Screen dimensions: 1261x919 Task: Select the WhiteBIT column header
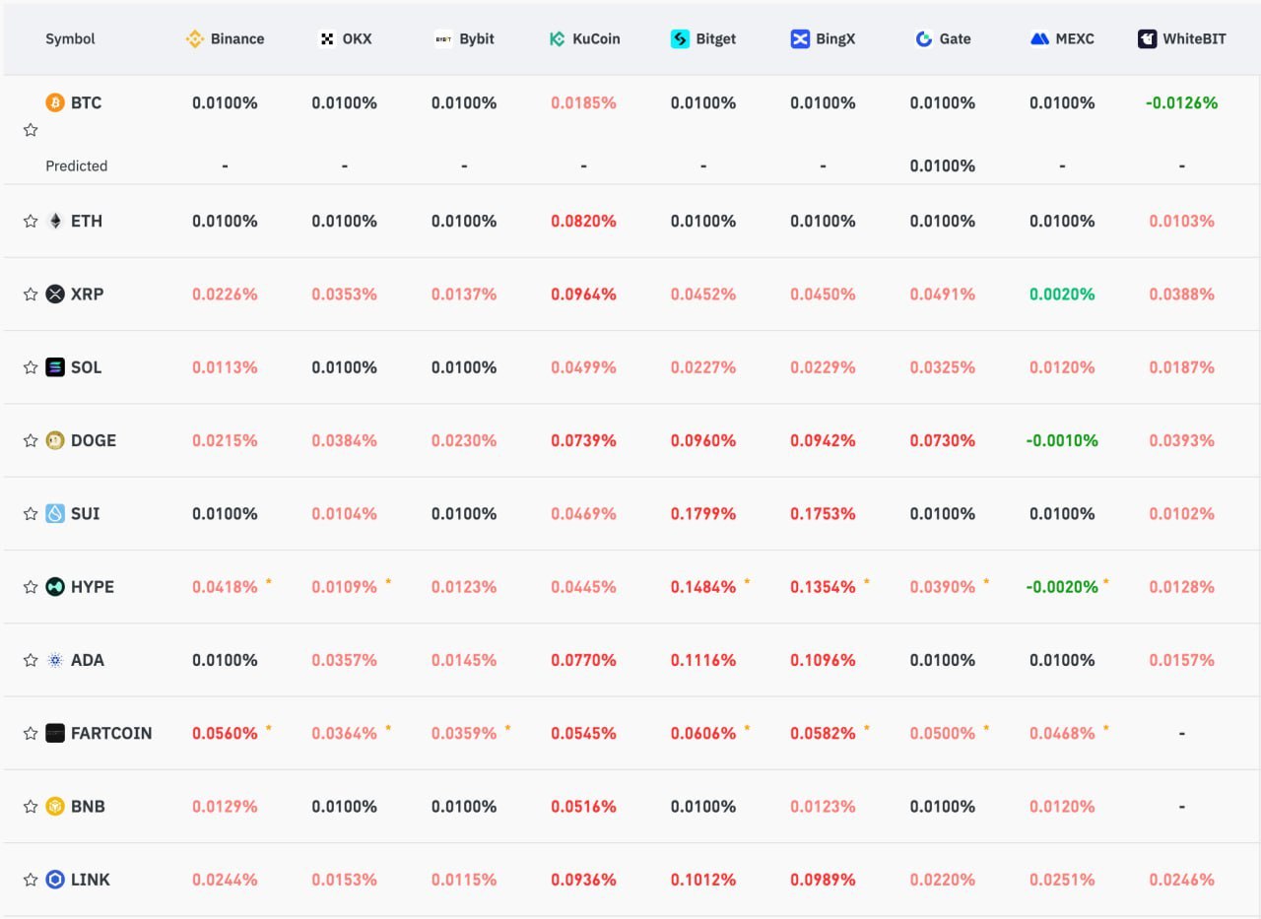pyautogui.click(x=1182, y=39)
